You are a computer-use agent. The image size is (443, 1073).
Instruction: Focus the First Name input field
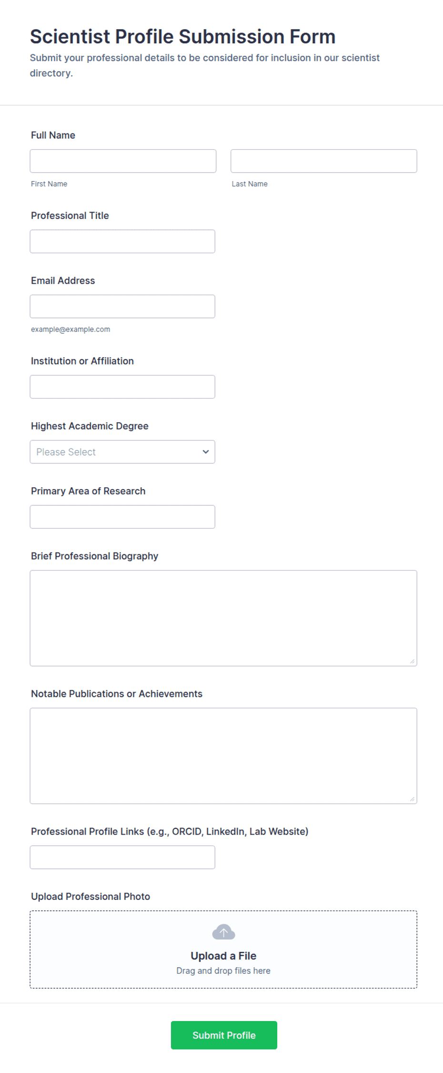pos(123,161)
